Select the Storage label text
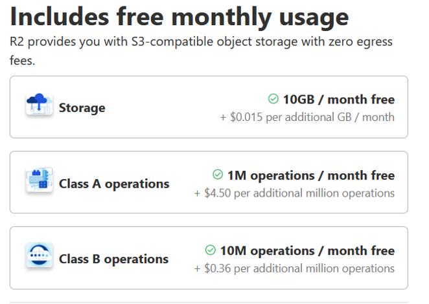 click(x=82, y=107)
